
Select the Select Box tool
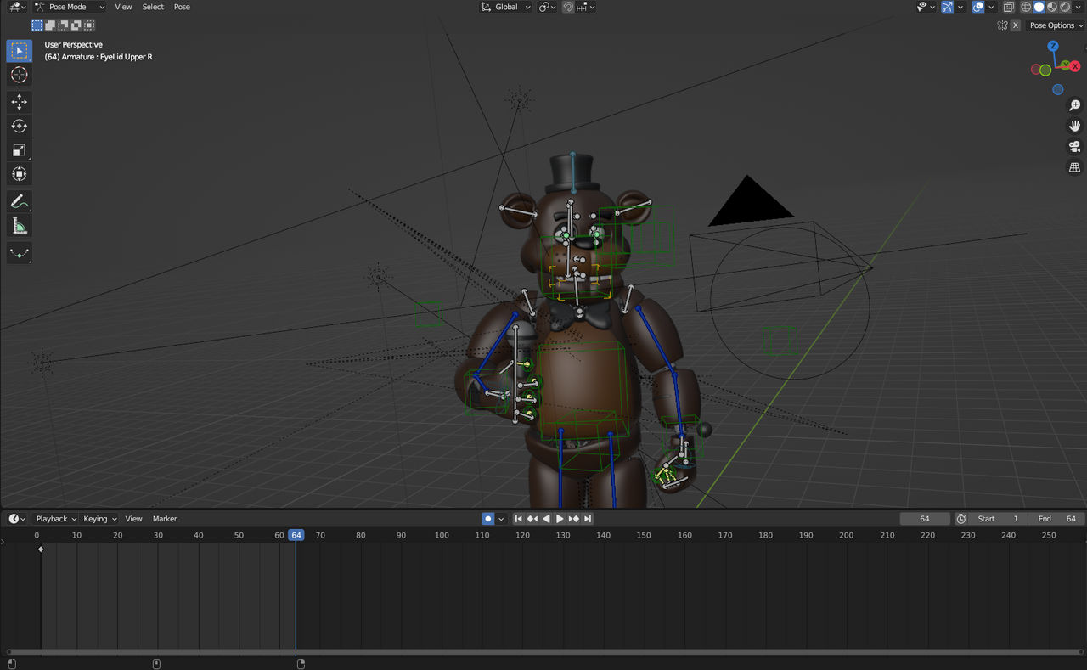19,51
